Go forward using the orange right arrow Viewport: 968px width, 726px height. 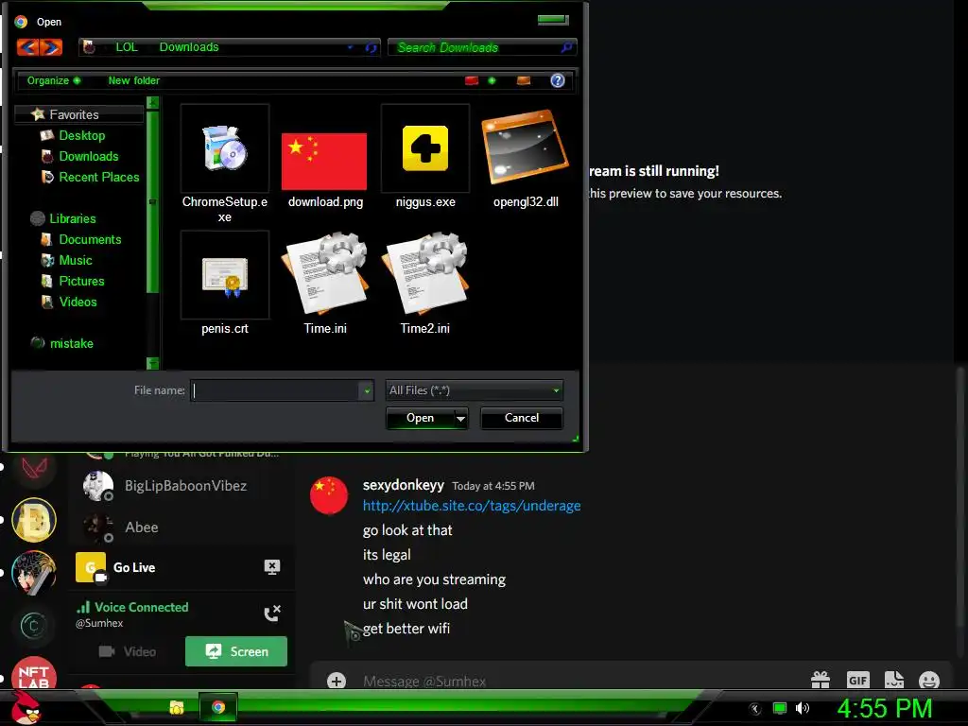tap(52, 47)
